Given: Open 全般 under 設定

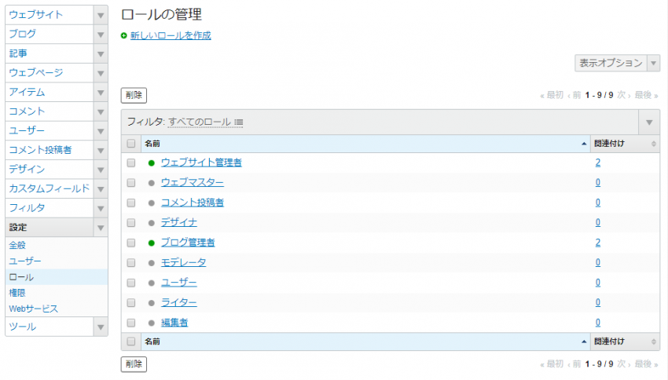Looking at the screenshot, I should click(x=17, y=246).
